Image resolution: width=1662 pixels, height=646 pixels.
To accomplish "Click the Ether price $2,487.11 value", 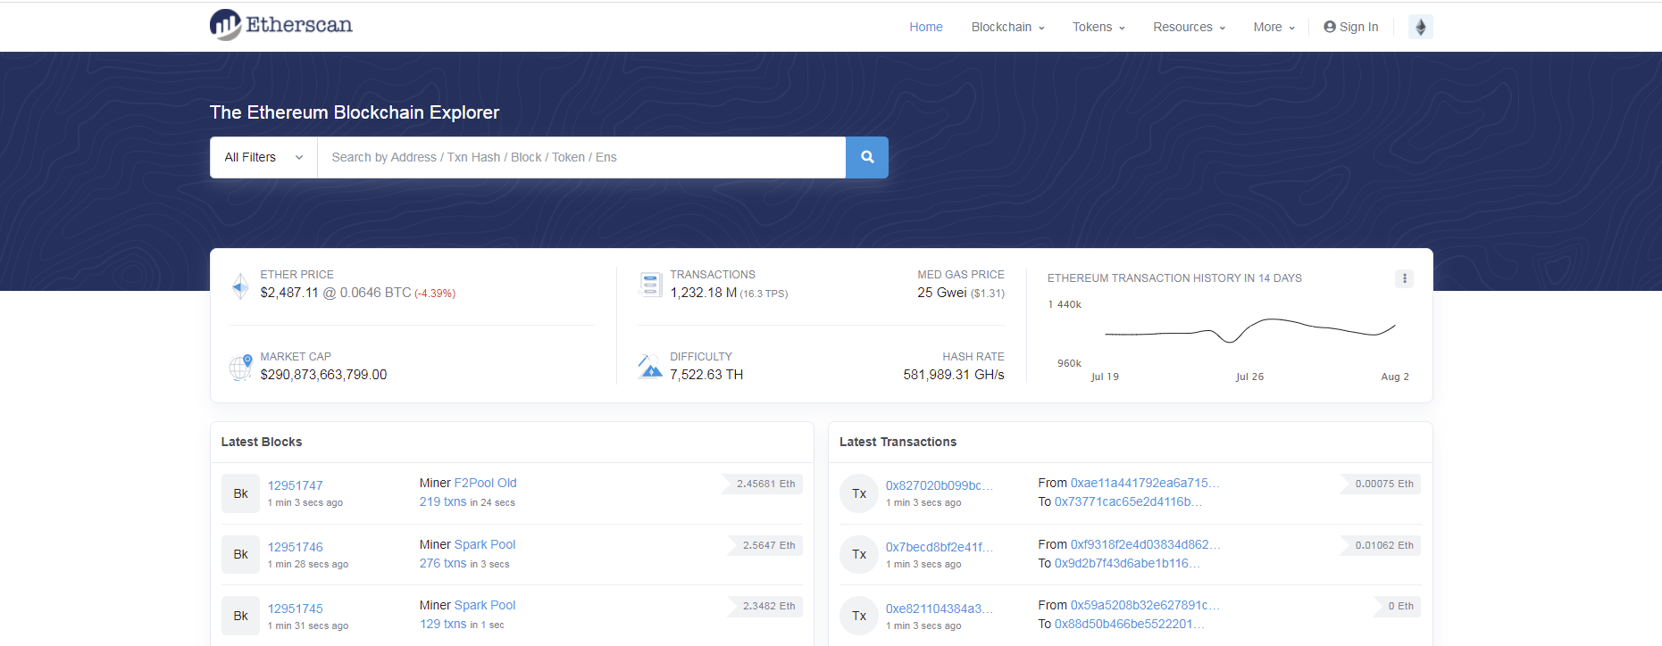I will 289,293.
